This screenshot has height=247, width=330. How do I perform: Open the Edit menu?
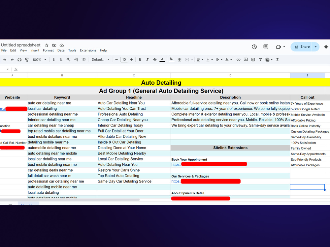pos(13,50)
